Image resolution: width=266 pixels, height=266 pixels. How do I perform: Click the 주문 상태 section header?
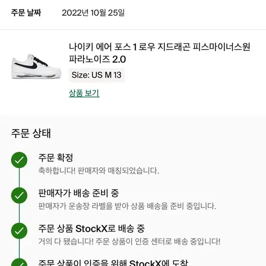click(x=31, y=133)
